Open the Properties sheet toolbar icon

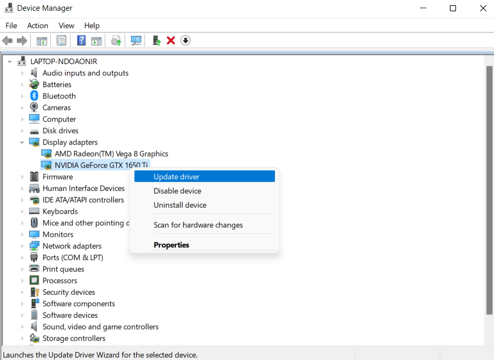(62, 41)
